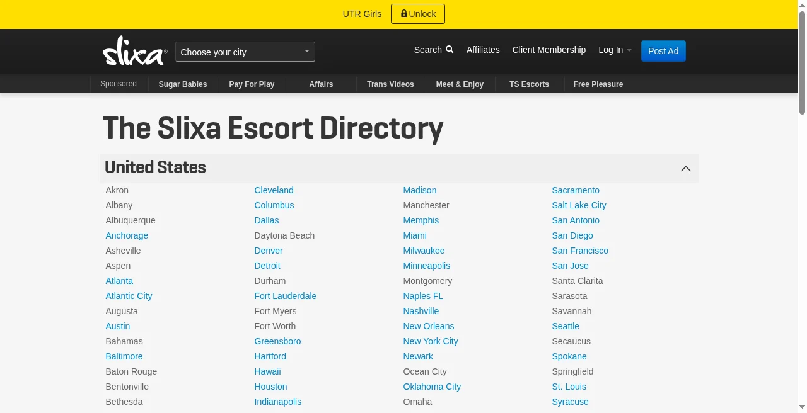Open the Houston city link
The width and height of the screenshot is (807, 413).
(271, 387)
